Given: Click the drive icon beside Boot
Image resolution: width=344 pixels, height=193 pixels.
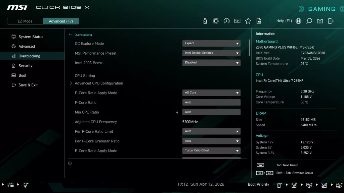Looking at the screenshot, I should click(13, 75).
